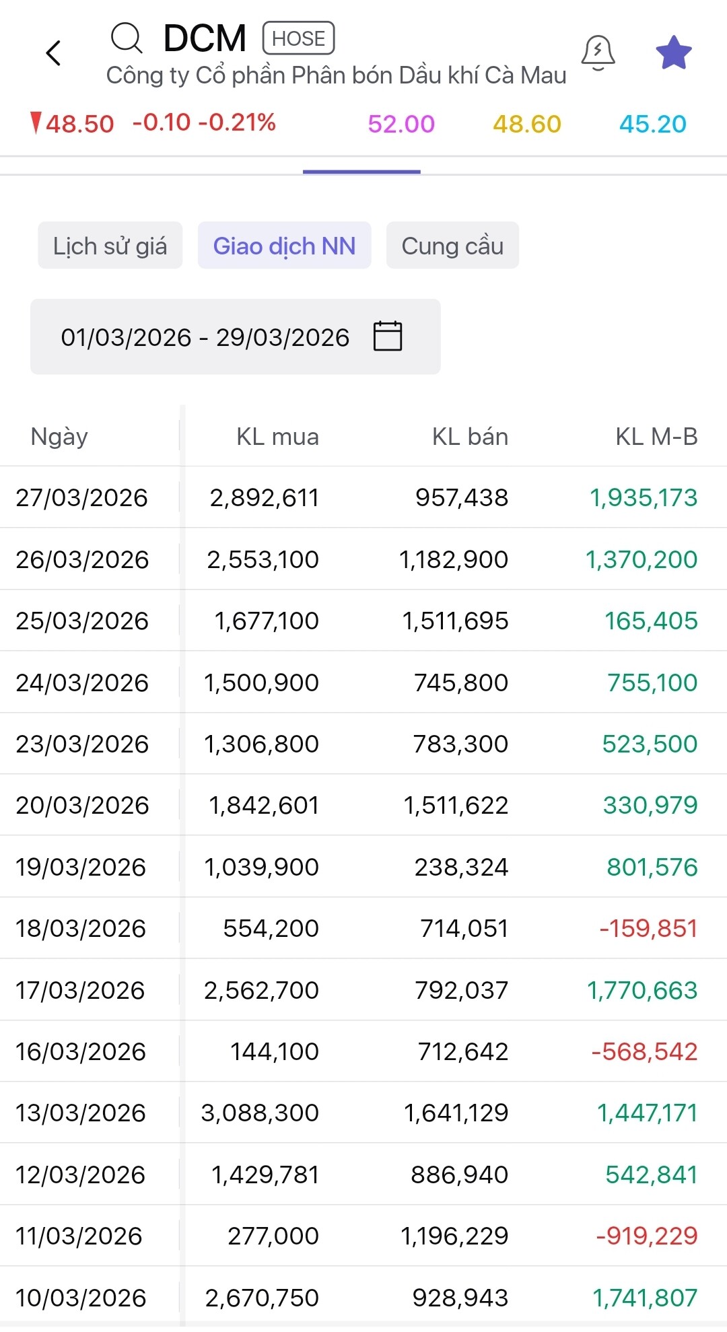Toggle DCM favorite star
This screenshot has width=727, height=1332.
click(x=674, y=53)
